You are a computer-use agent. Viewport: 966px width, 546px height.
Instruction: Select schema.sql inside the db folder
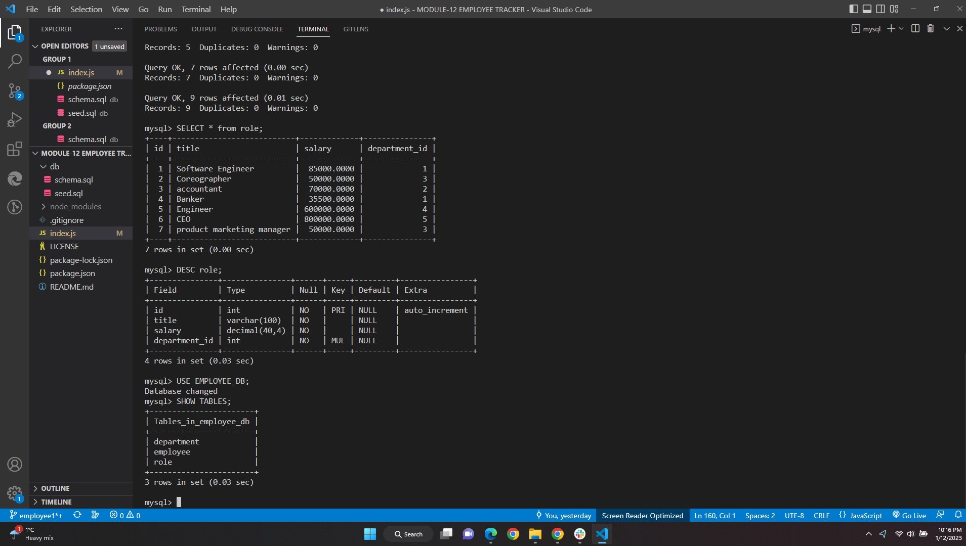pos(73,179)
